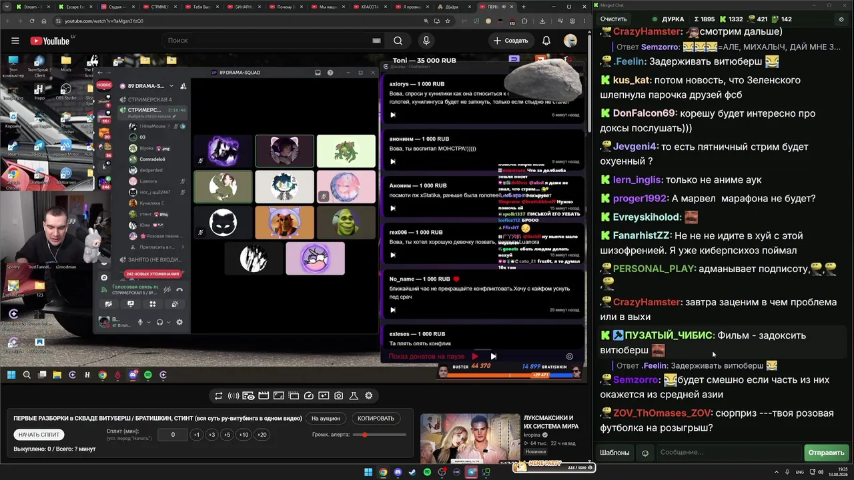Open the Шаблоны templates button
854x480 pixels.
[614, 453]
